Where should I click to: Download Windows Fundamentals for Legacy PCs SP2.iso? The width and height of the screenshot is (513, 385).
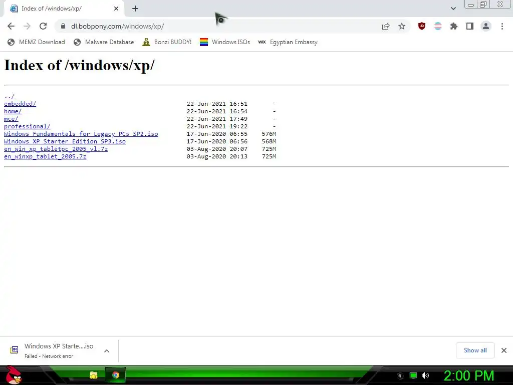coord(81,134)
